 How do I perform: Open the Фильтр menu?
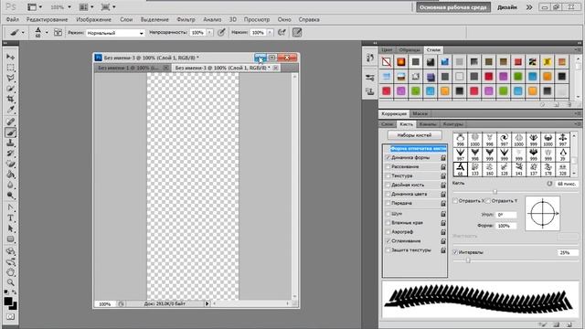[x=186, y=19]
